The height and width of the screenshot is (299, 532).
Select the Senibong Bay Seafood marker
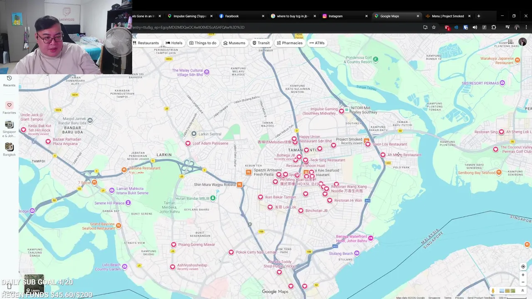click(x=499, y=173)
